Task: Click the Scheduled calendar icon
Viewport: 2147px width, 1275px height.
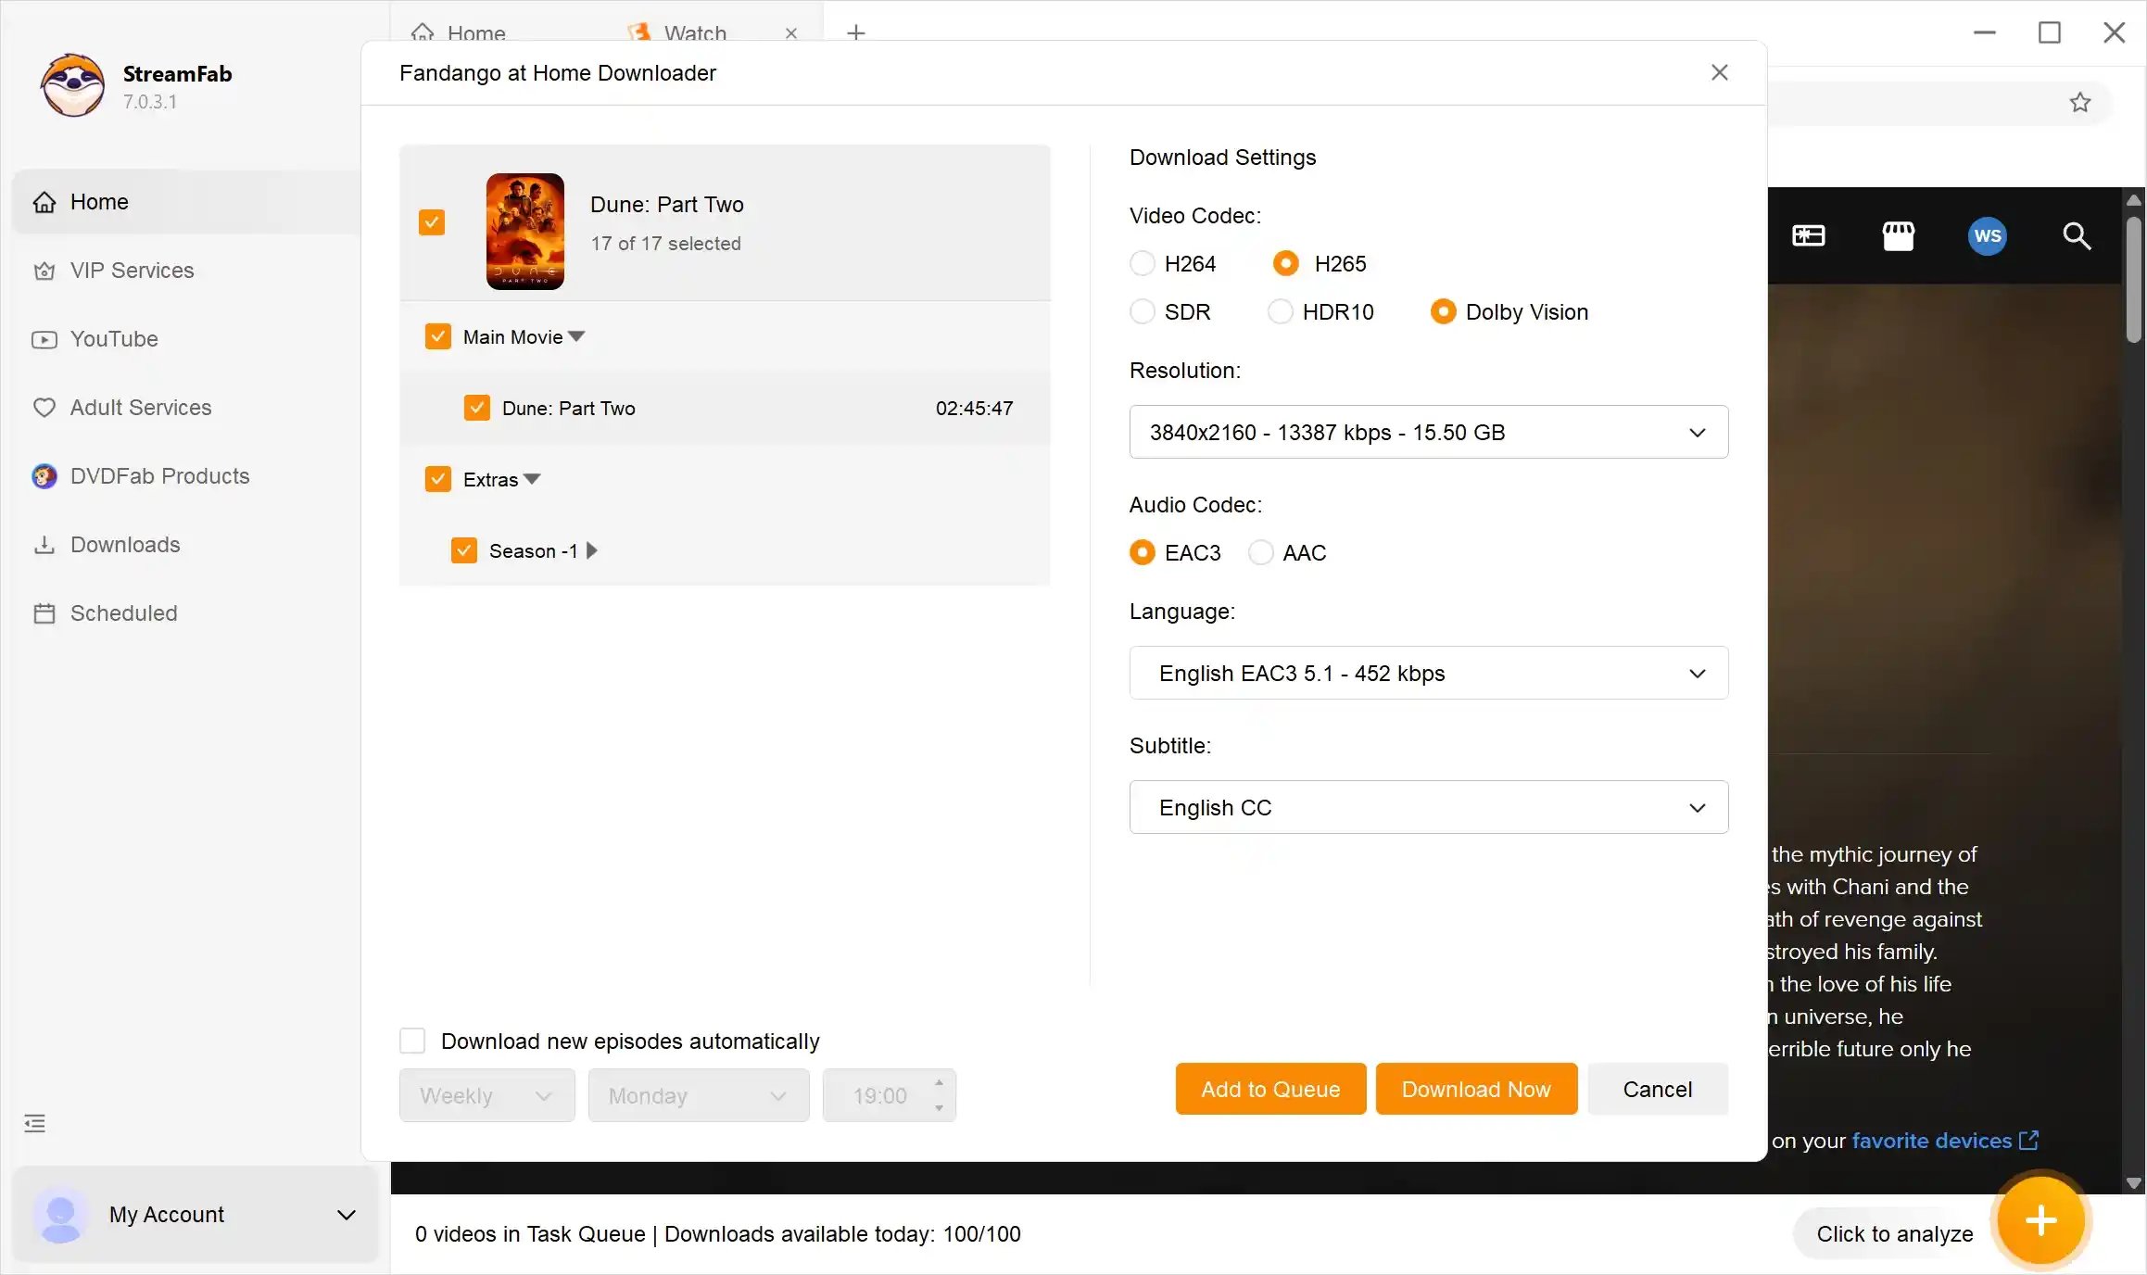Action: click(44, 613)
